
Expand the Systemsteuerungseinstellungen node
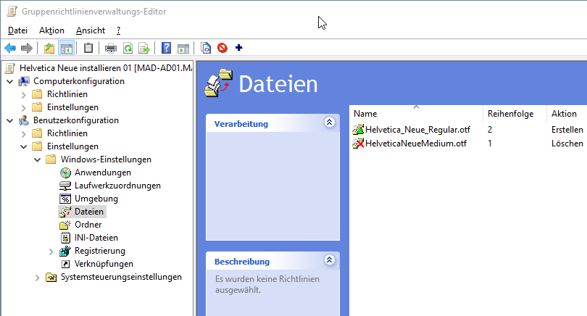pos(37,277)
